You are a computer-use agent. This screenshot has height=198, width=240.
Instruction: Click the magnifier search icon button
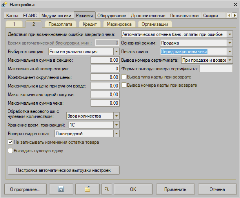106,189
